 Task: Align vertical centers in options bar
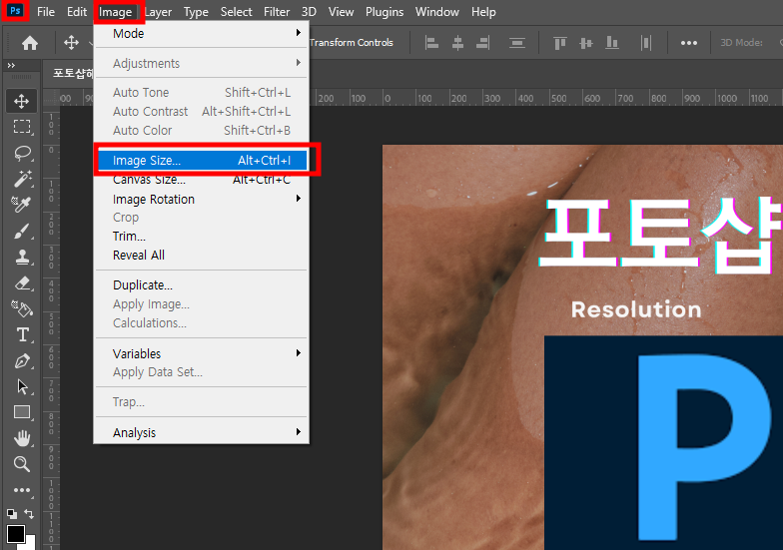(x=585, y=43)
